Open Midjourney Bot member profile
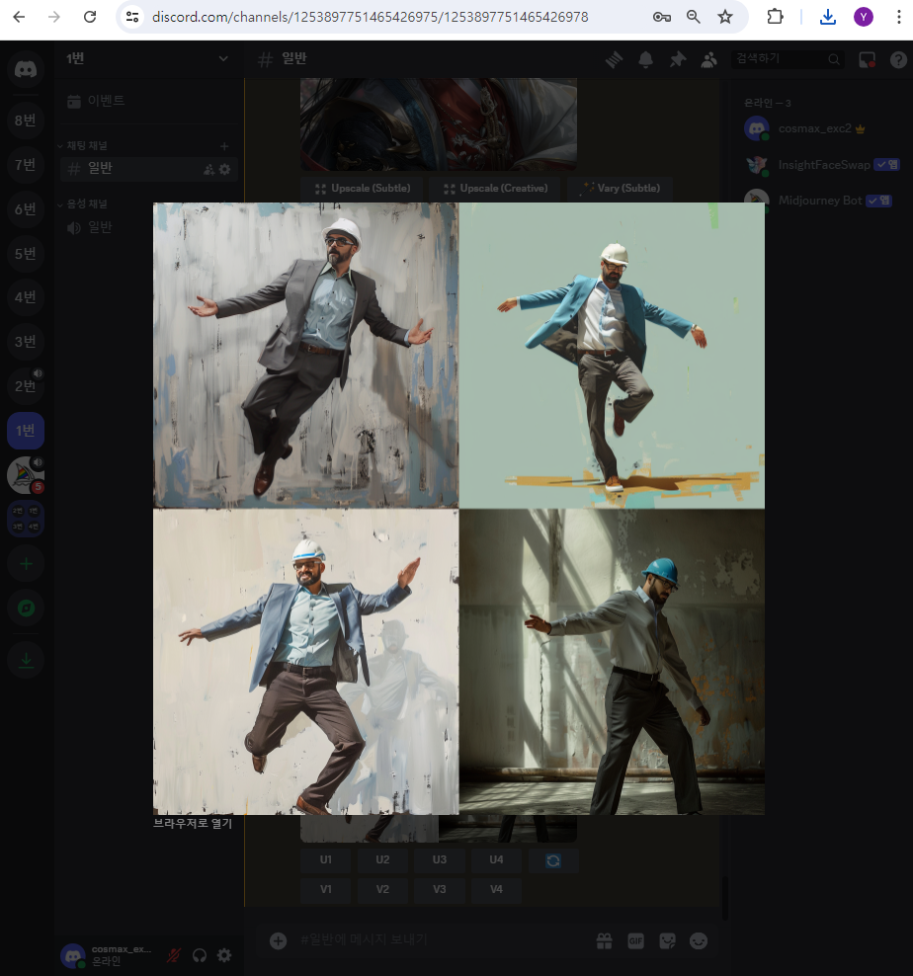 coord(820,201)
